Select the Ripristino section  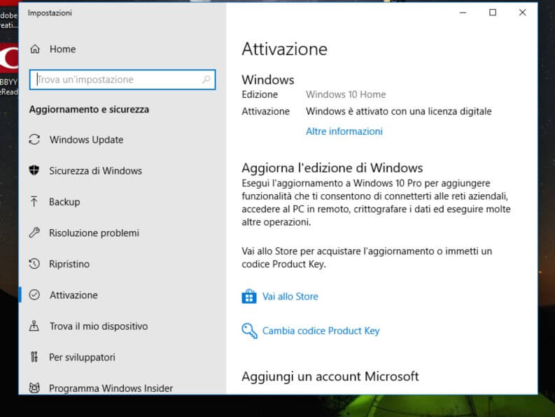[x=69, y=264]
